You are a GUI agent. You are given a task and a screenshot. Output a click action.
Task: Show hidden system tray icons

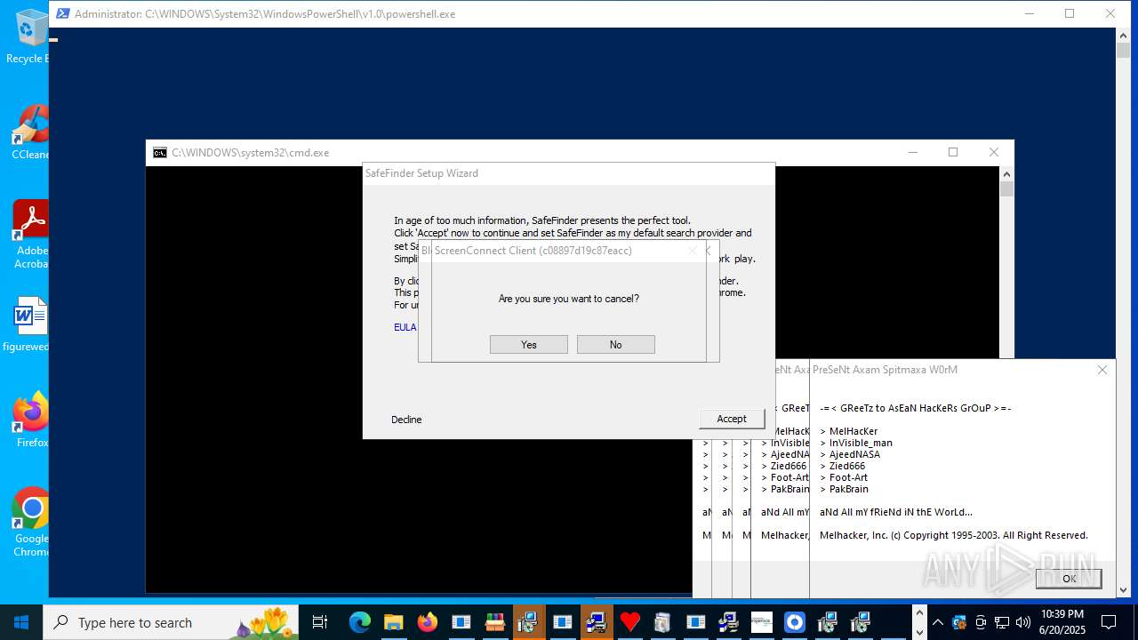(x=937, y=622)
